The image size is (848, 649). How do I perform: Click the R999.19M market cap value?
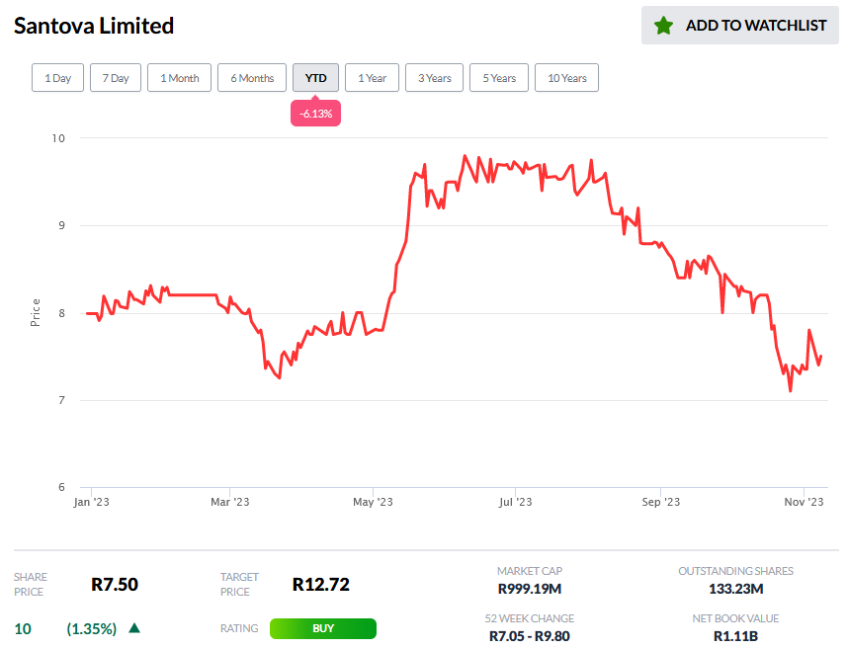click(530, 589)
